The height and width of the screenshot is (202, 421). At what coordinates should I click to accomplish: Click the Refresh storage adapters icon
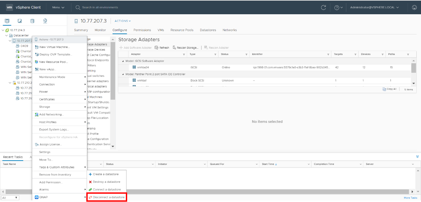162,48
